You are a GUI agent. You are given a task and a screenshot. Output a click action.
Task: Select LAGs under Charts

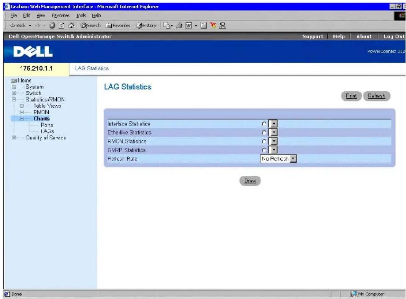point(47,131)
